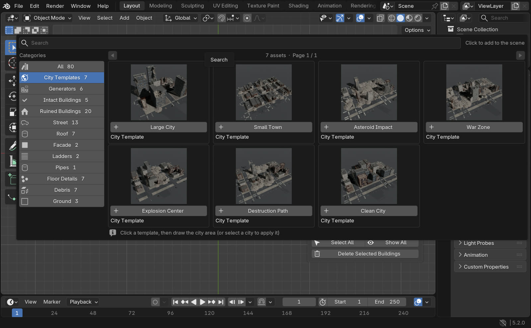The height and width of the screenshot is (328, 531).
Task: Select the Ruined Buildings category
Action: click(62, 111)
